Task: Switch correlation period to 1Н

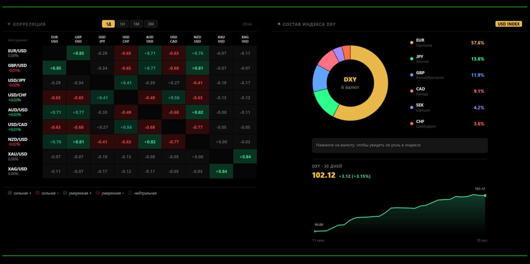Action: coord(122,24)
